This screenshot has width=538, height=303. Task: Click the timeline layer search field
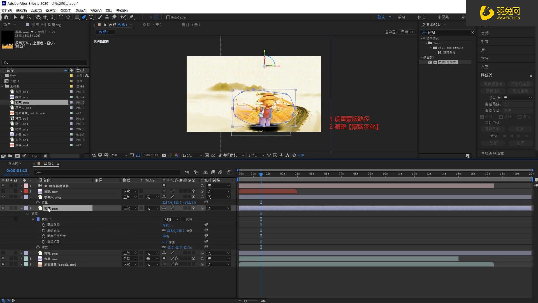[x=107, y=172]
